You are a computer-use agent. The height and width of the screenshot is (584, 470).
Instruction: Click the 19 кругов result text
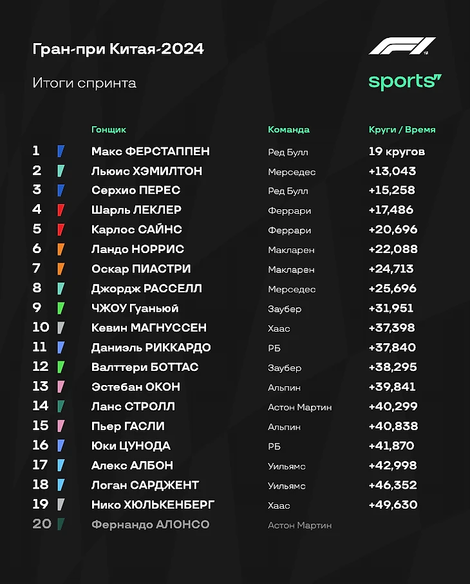397,151
